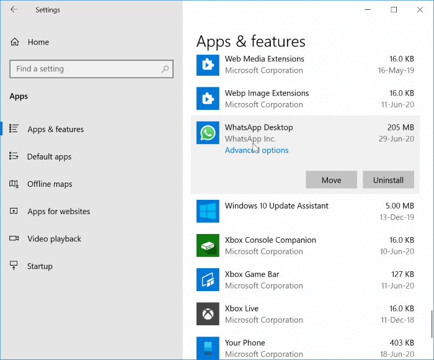Click the 13-Dec-19 install date
Viewport: 434px width, 360px height.
pyautogui.click(x=397, y=217)
